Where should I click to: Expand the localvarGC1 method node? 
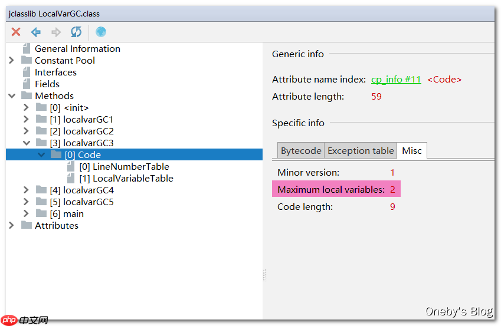26,120
